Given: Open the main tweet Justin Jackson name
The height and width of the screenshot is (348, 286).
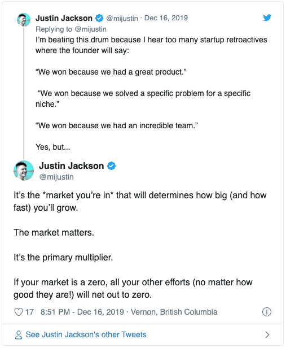Looking at the screenshot, I should 71,166.
